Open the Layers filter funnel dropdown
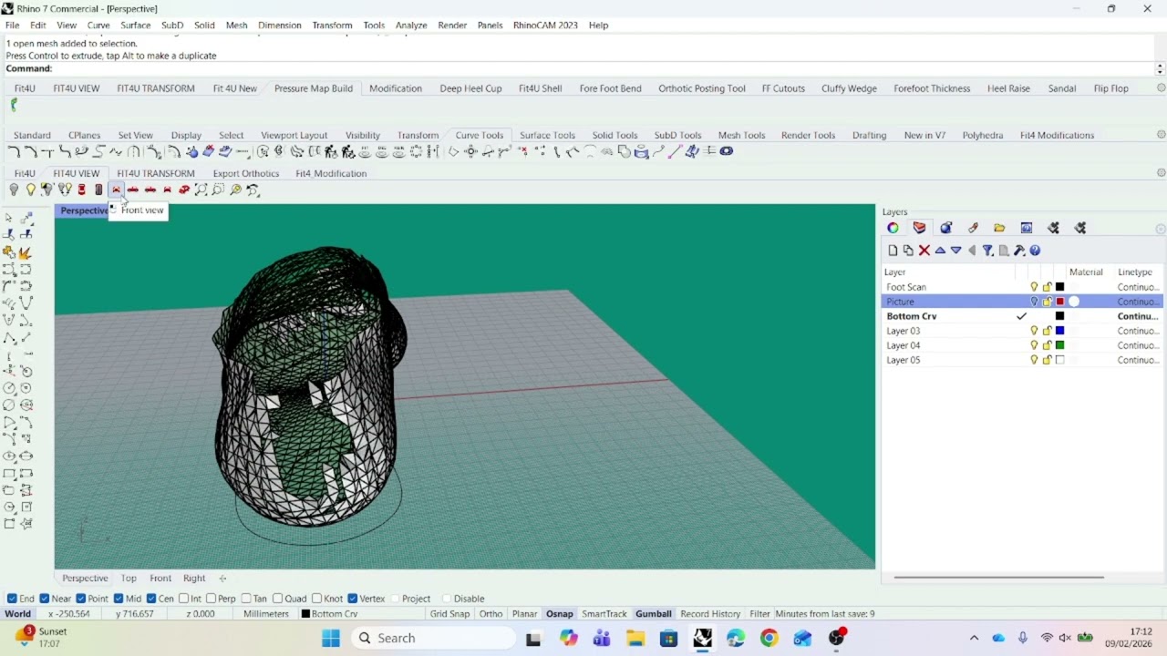Screen dimensions: 1167x656 click(x=988, y=251)
